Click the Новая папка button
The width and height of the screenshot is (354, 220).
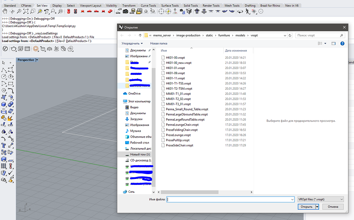click(159, 43)
